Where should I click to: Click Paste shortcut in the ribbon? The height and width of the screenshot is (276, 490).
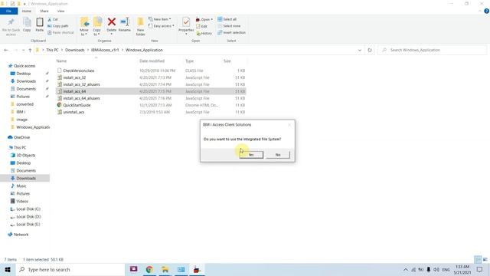coord(60,32)
